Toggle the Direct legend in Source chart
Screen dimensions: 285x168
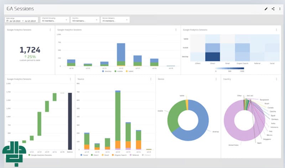[95, 155]
